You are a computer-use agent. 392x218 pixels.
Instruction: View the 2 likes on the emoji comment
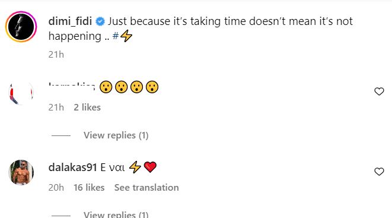(x=87, y=108)
